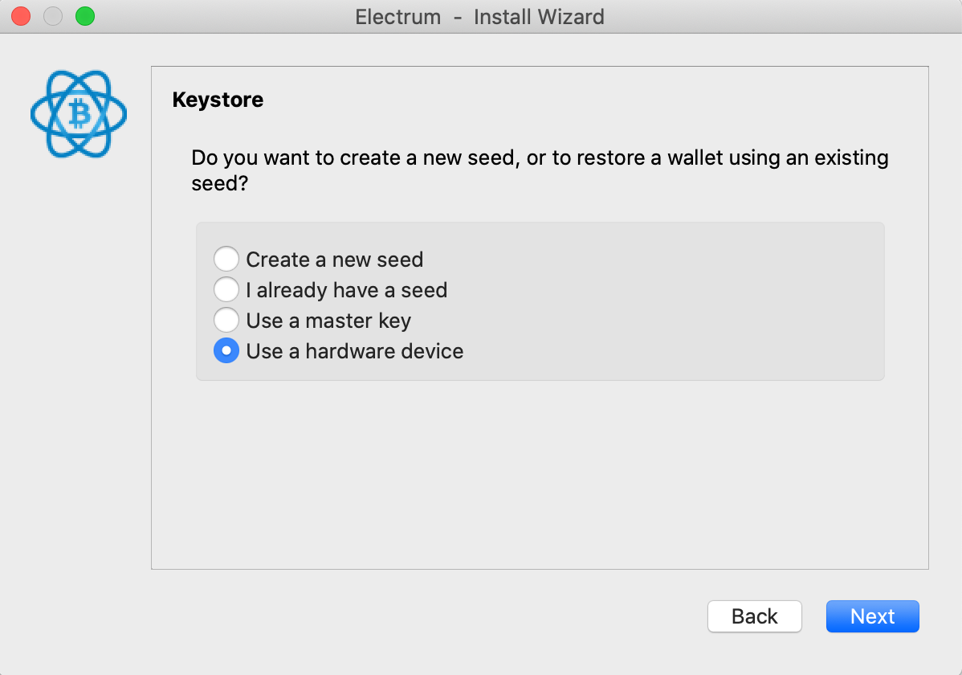
Task: Select the "Use a hardware device" radio button
Action: (226, 351)
